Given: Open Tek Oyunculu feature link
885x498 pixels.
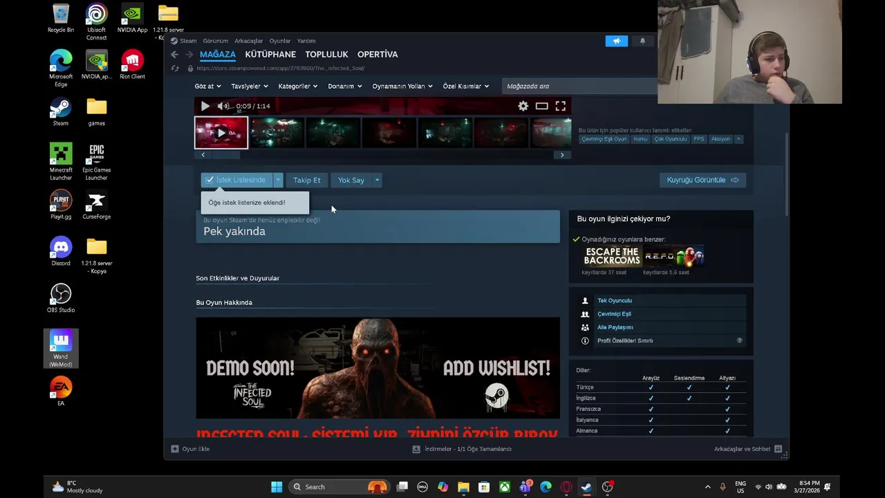Looking at the screenshot, I should (615, 301).
